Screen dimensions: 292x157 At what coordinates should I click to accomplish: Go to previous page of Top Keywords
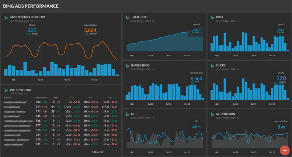coord(111,152)
